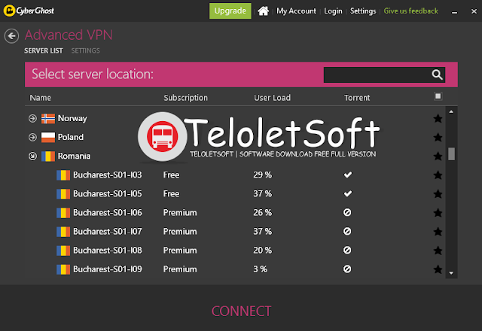Click torrent checkmark for Bucharest-S01-I05
Viewport: 482px width, 331px height.
pos(348,194)
